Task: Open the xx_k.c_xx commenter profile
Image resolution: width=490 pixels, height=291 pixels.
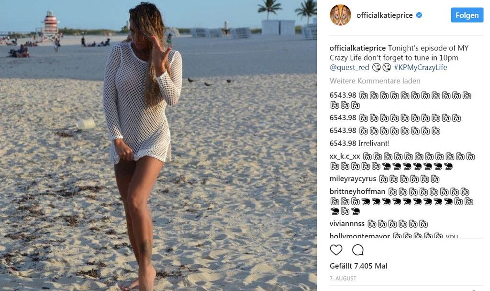Action: (345, 156)
